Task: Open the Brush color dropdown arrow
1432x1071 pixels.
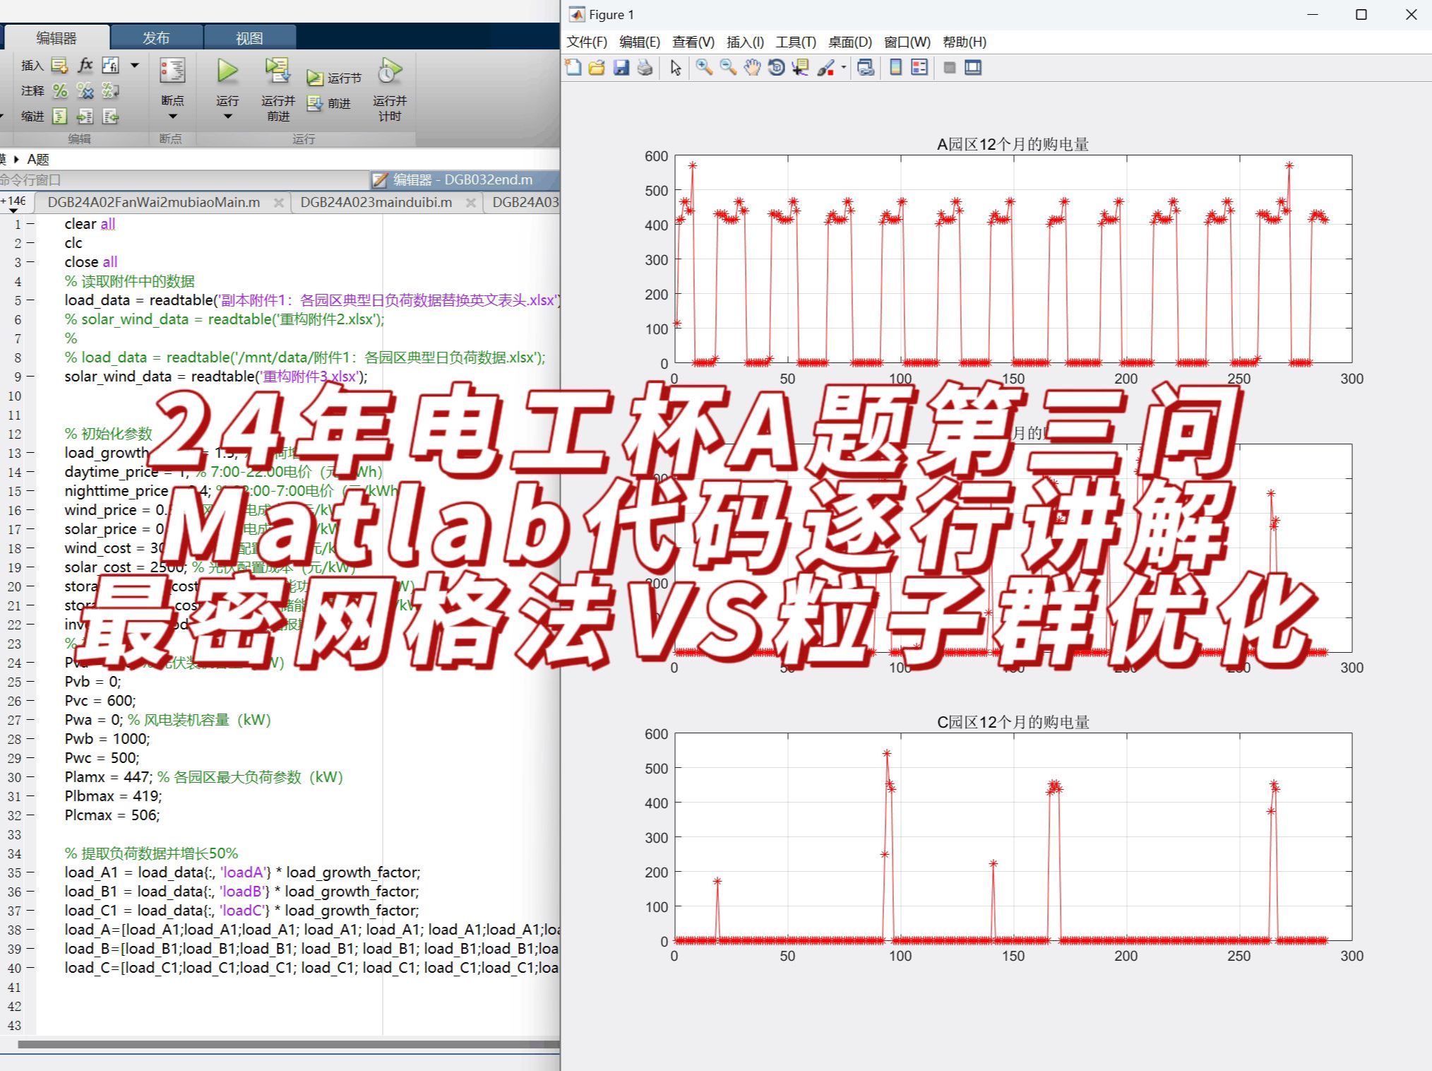Action: (843, 69)
